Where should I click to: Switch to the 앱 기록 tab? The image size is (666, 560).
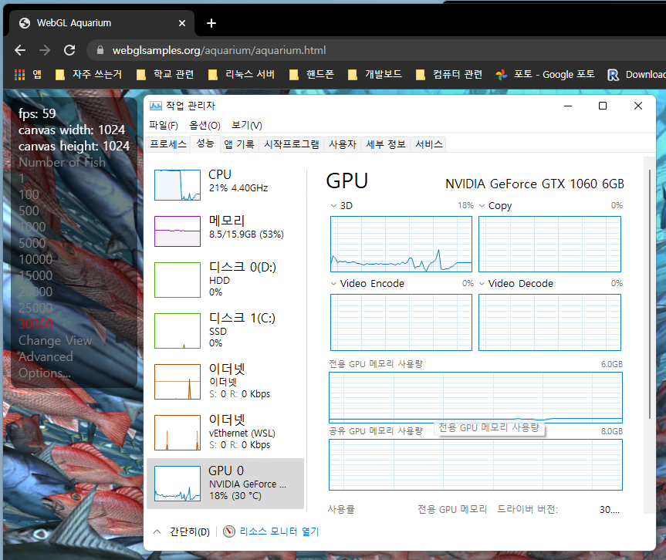click(239, 144)
